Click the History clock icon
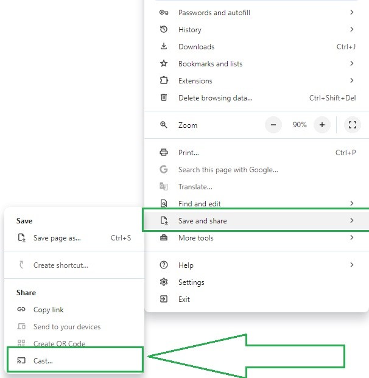The image size is (369, 378). [x=164, y=29]
